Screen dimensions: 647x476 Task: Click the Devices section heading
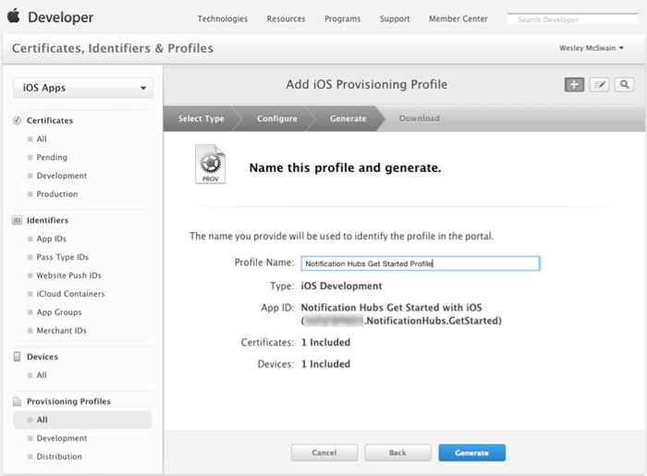[43, 357]
